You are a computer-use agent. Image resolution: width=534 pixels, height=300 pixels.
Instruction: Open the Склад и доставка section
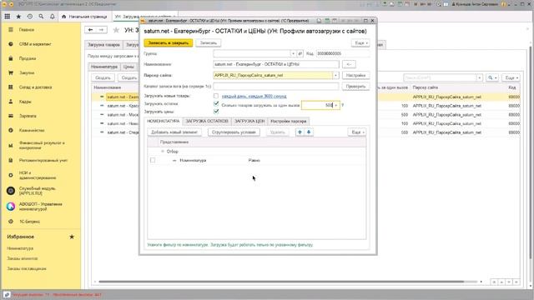pyautogui.click(x=35, y=87)
